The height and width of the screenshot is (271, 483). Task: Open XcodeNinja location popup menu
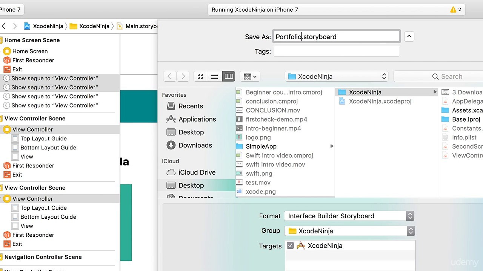(337, 76)
